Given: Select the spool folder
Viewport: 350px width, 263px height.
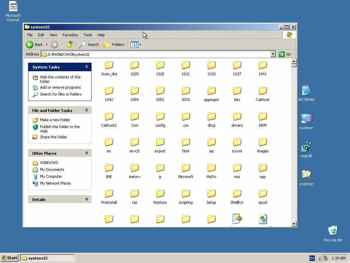Looking at the screenshot, I should pos(263,197).
